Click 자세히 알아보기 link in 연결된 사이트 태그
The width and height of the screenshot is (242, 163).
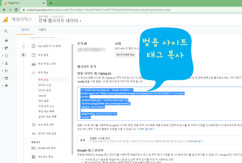pyautogui.click(x=195, y=141)
